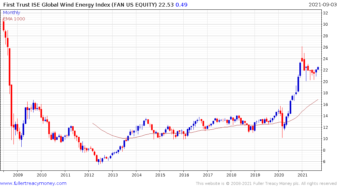The width and height of the screenshot is (337, 188).
Task: Click the Fuller Treacy Money copyright notice
Action: (266, 184)
